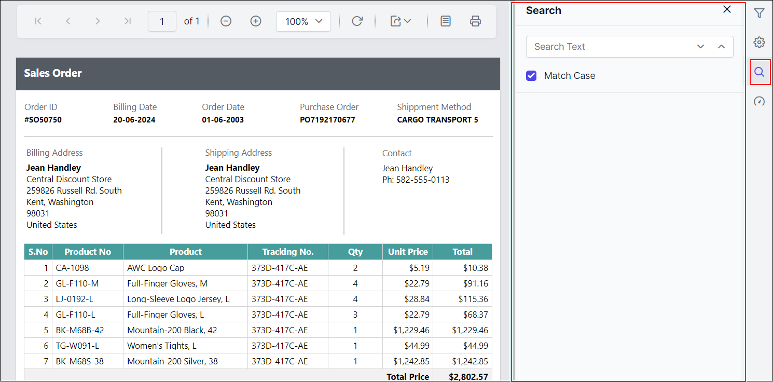Image resolution: width=773 pixels, height=382 pixels.
Task: Collapse the search options with the up chevron
Action: [x=721, y=47]
